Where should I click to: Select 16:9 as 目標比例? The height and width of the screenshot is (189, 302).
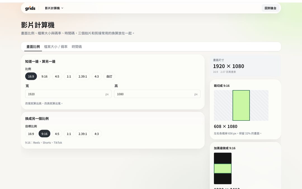click(x=31, y=134)
